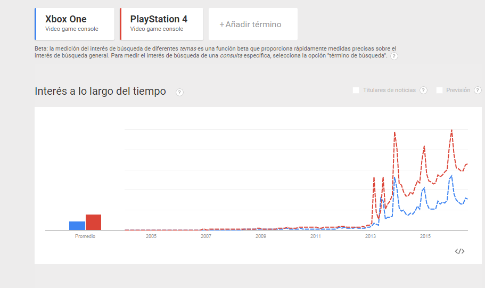The width and height of the screenshot is (485, 288).
Task: Click the 2009 year label on the axis
Action: click(260, 236)
